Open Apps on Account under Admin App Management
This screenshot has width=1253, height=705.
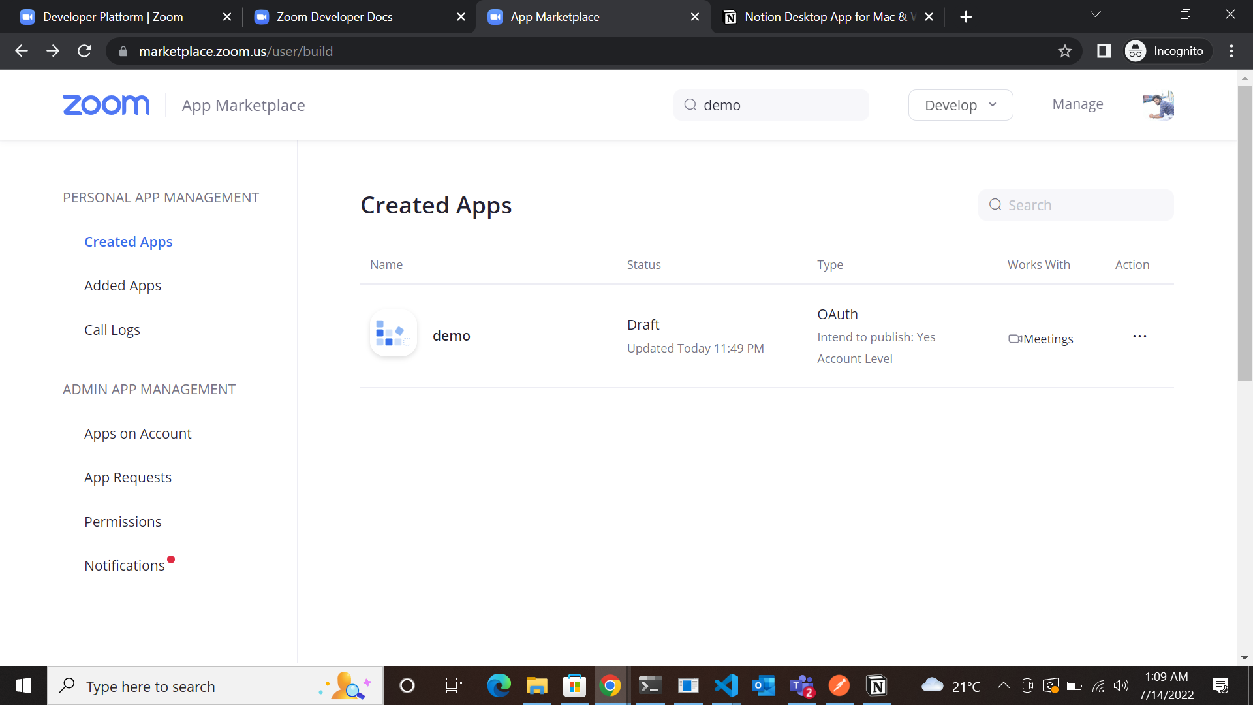(x=138, y=433)
